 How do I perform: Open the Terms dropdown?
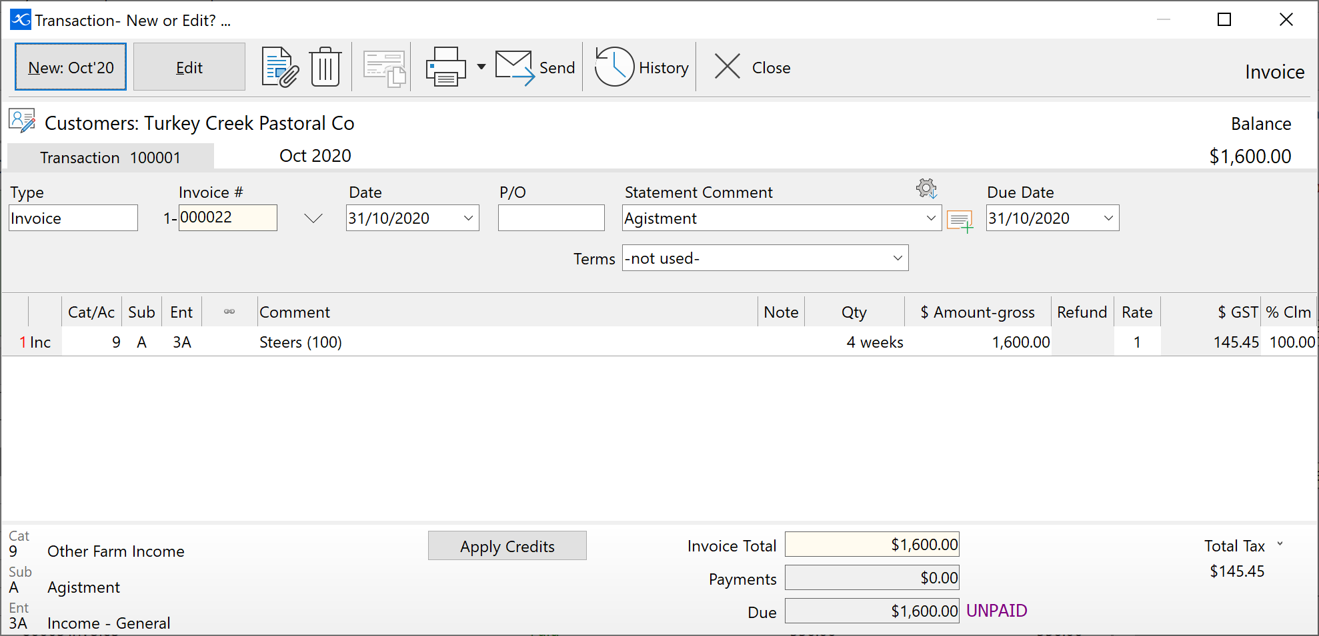898,258
